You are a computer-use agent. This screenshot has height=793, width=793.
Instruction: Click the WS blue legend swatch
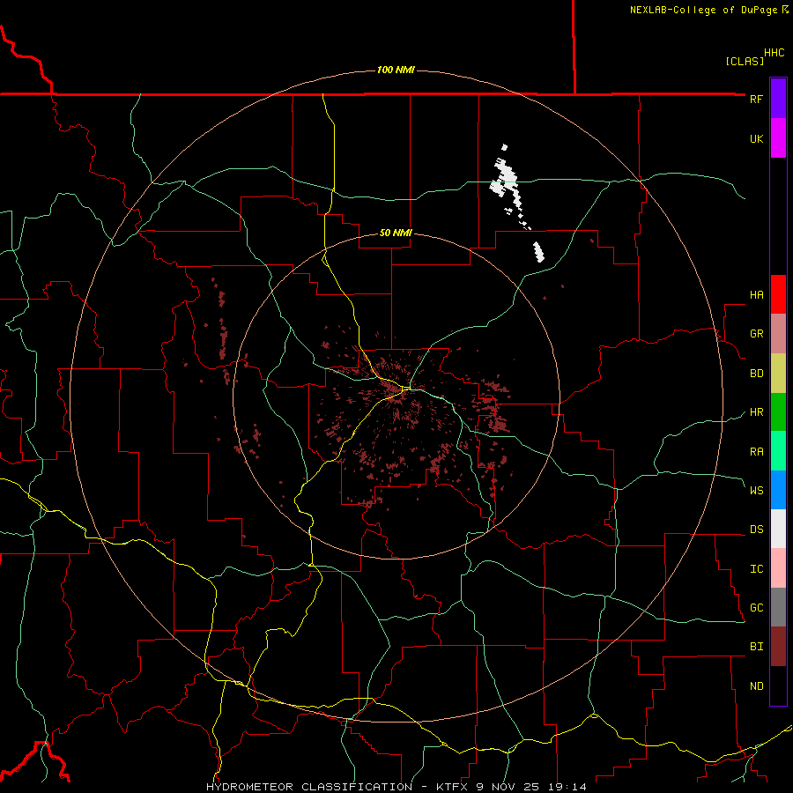click(x=778, y=490)
